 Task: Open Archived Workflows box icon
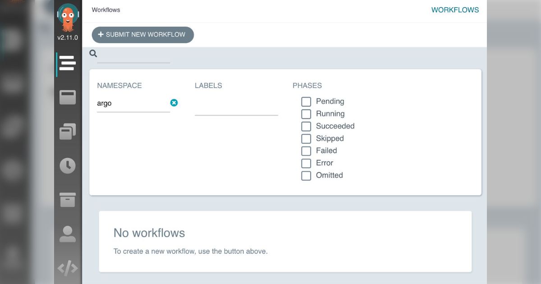click(68, 200)
